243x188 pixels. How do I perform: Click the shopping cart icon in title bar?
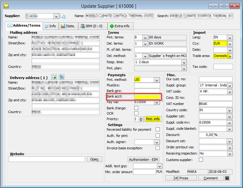pyautogui.click(x=6, y=6)
